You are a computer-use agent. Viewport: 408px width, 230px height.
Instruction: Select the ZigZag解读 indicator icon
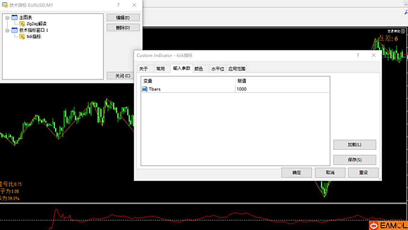[x=22, y=24]
